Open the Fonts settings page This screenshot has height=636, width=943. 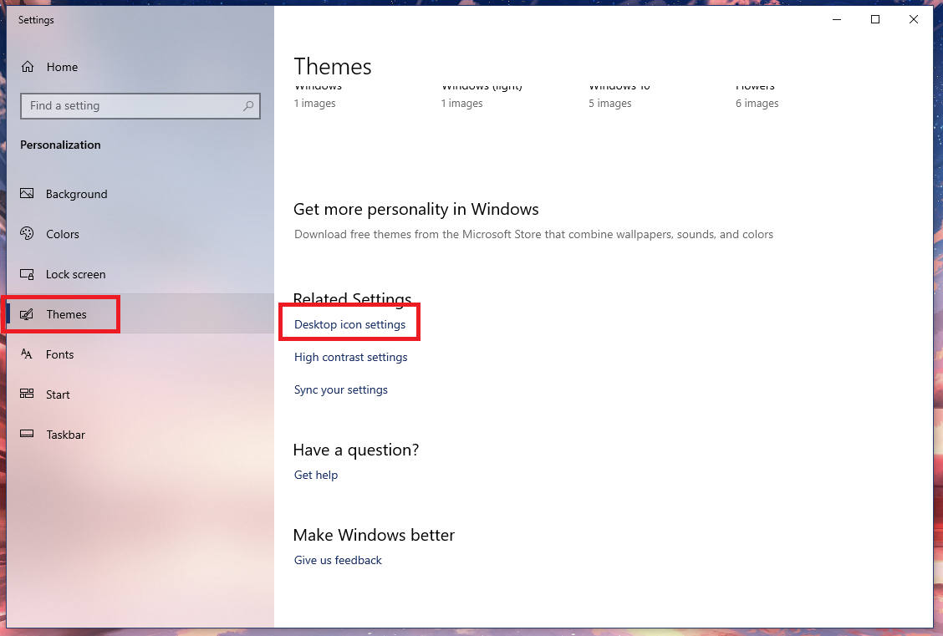point(140,354)
